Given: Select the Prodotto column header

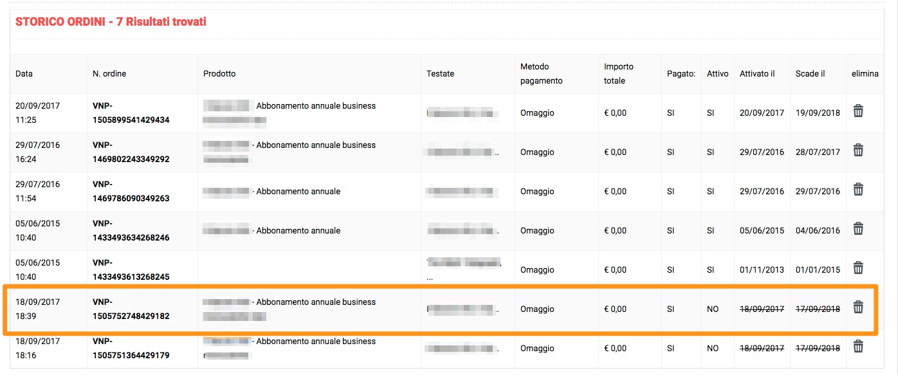Looking at the screenshot, I should [x=219, y=74].
